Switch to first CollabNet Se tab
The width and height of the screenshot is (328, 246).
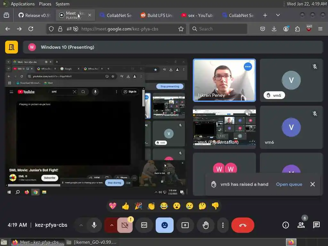(115, 15)
